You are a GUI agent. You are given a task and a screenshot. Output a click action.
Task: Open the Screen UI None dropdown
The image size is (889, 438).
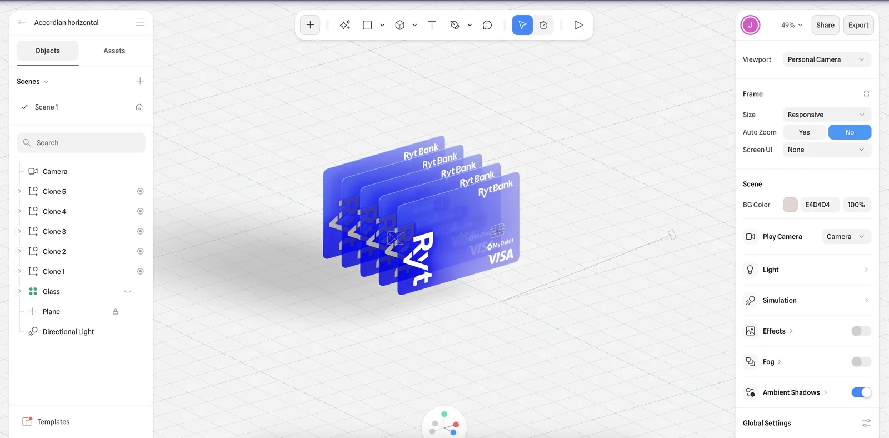(827, 150)
